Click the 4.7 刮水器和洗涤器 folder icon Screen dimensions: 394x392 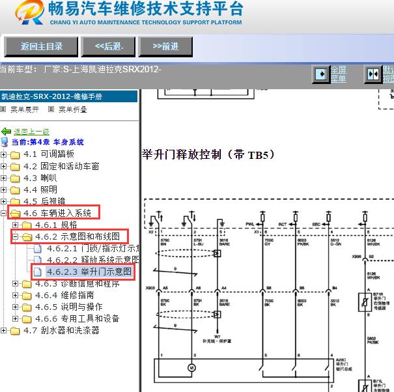click(15, 331)
